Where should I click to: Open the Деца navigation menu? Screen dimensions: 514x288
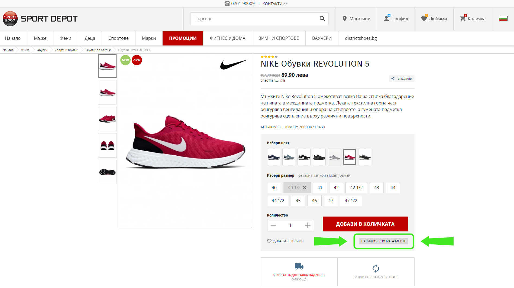90,38
